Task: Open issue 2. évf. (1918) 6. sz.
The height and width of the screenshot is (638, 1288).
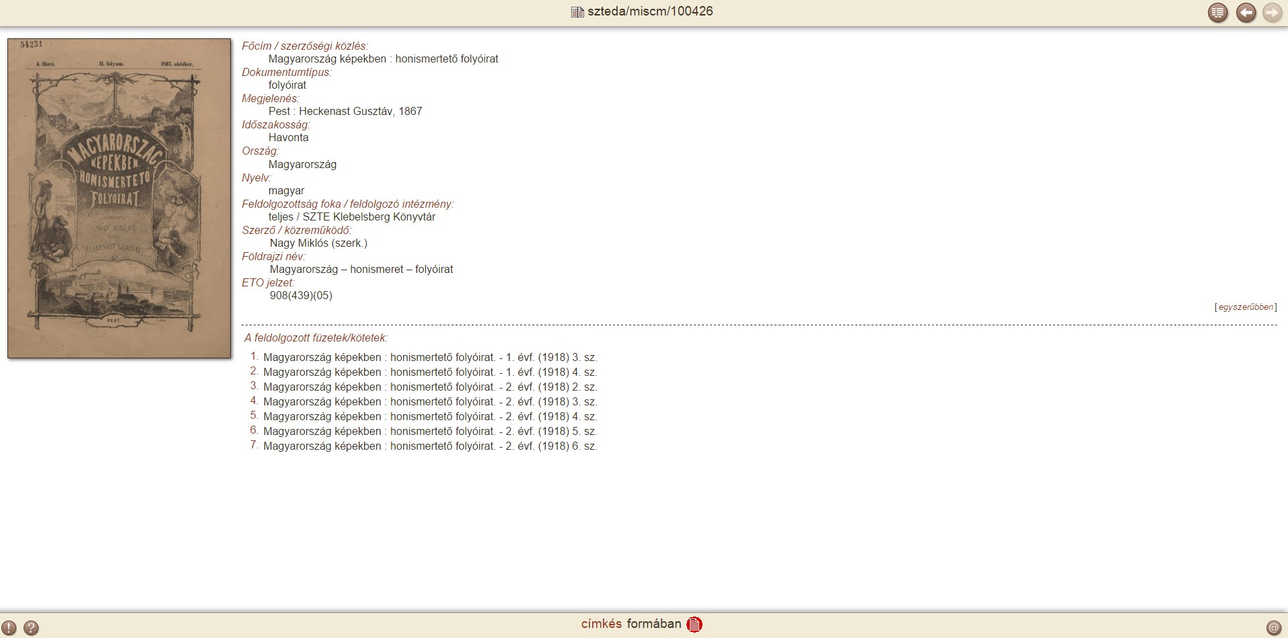Action: tap(430, 446)
